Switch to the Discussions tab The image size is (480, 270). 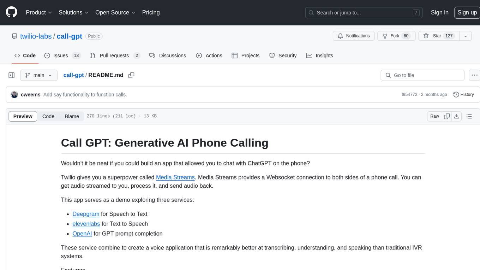168,55
